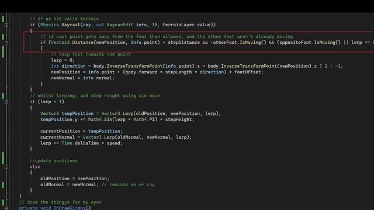Click '!otherFoot.IsMoving()' condition
The image size is (374, 210).
(238, 43)
